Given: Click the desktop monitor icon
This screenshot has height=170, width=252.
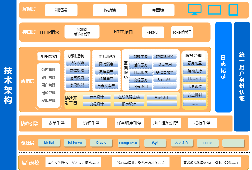Looking at the screenshot, I should (195, 10).
